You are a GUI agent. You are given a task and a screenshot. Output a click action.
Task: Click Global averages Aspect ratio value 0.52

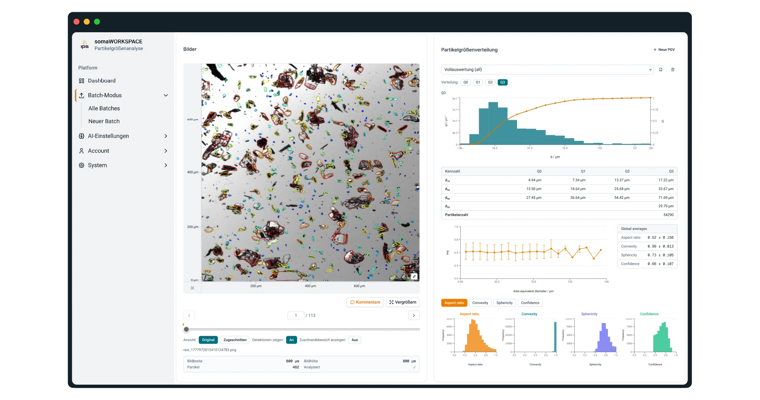click(661, 238)
